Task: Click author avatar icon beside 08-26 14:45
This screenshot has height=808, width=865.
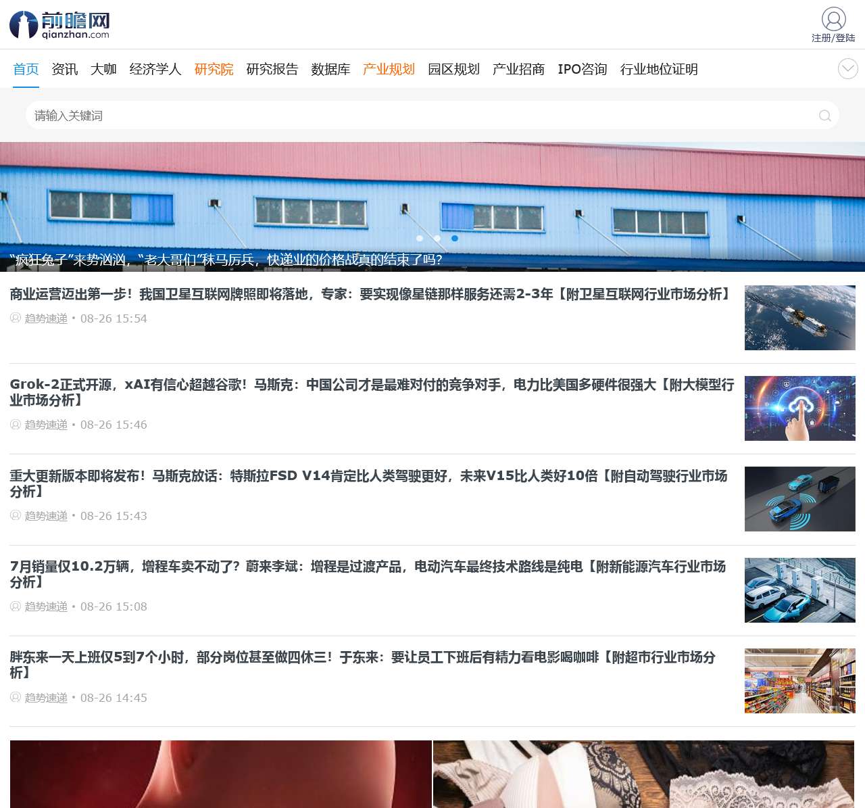Action: coord(16,697)
